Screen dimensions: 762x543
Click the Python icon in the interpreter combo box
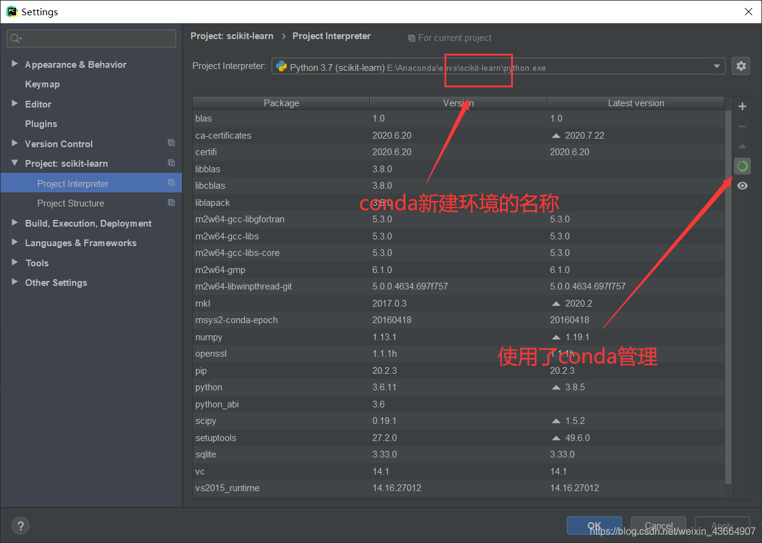point(281,67)
